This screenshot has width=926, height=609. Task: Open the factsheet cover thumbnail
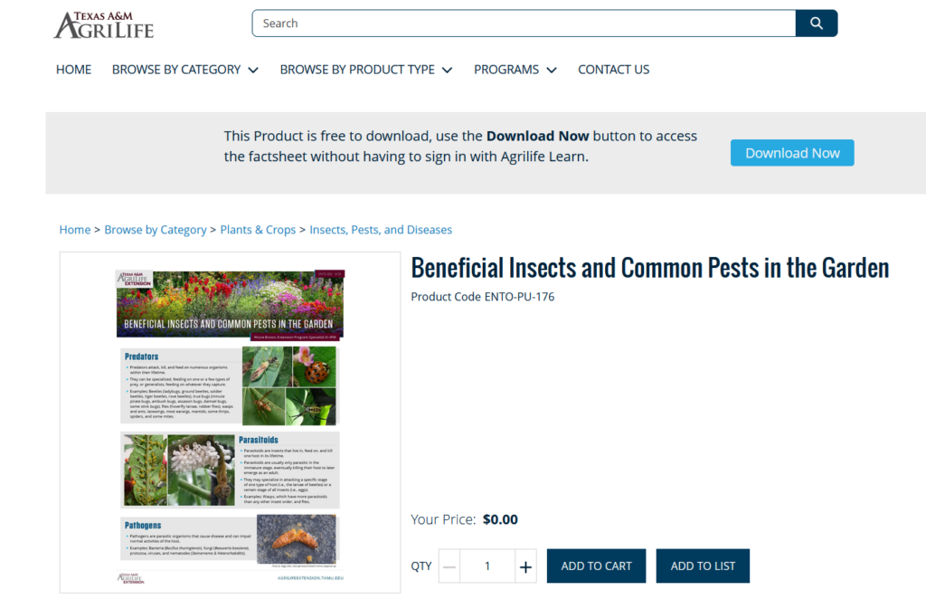[x=230, y=423]
